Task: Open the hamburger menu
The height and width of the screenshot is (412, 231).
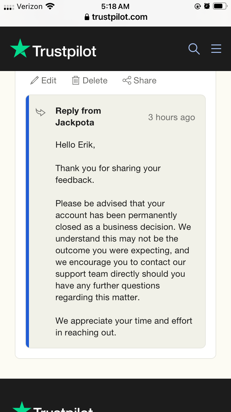Action: 216,49
